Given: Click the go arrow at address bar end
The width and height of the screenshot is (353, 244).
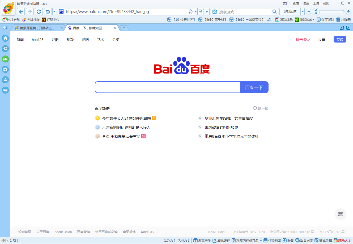Looking at the screenshot, I should [x=207, y=12].
